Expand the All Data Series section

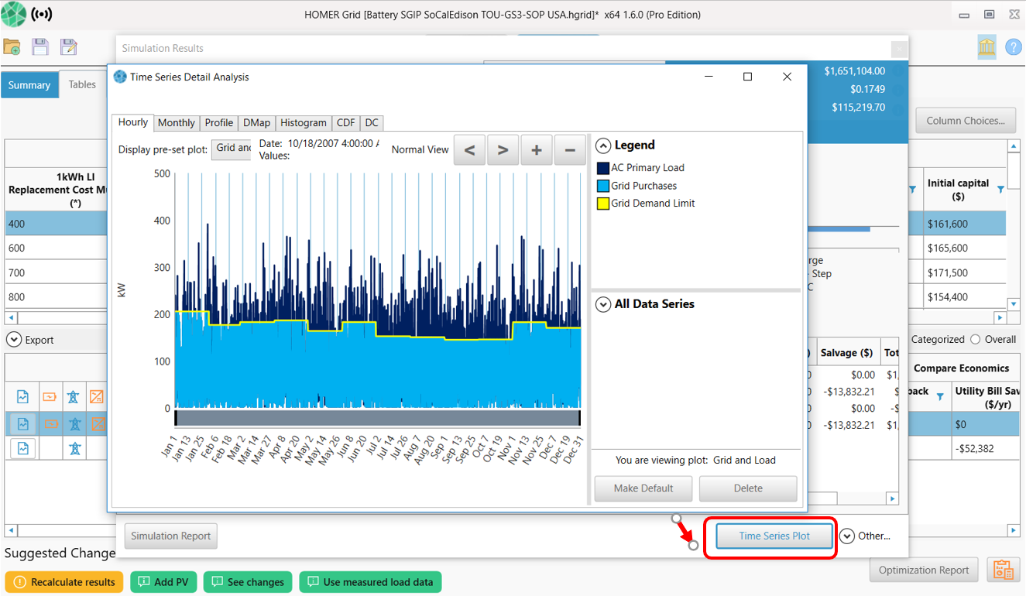click(603, 304)
